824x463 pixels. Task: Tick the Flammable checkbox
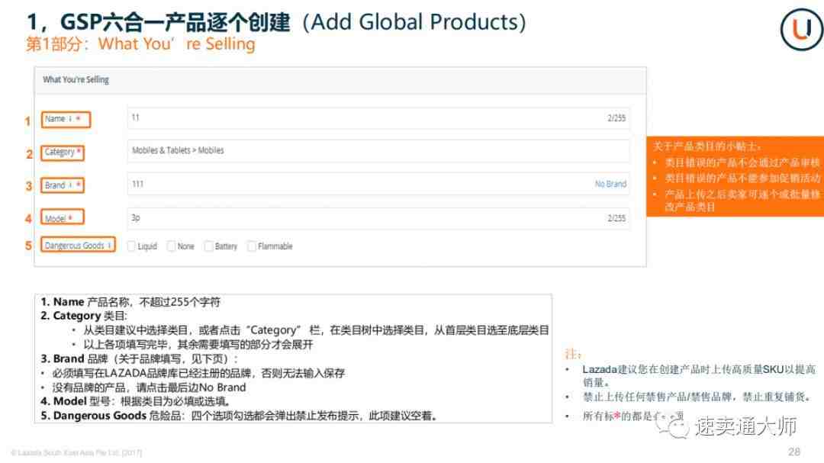(x=252, y=246)
